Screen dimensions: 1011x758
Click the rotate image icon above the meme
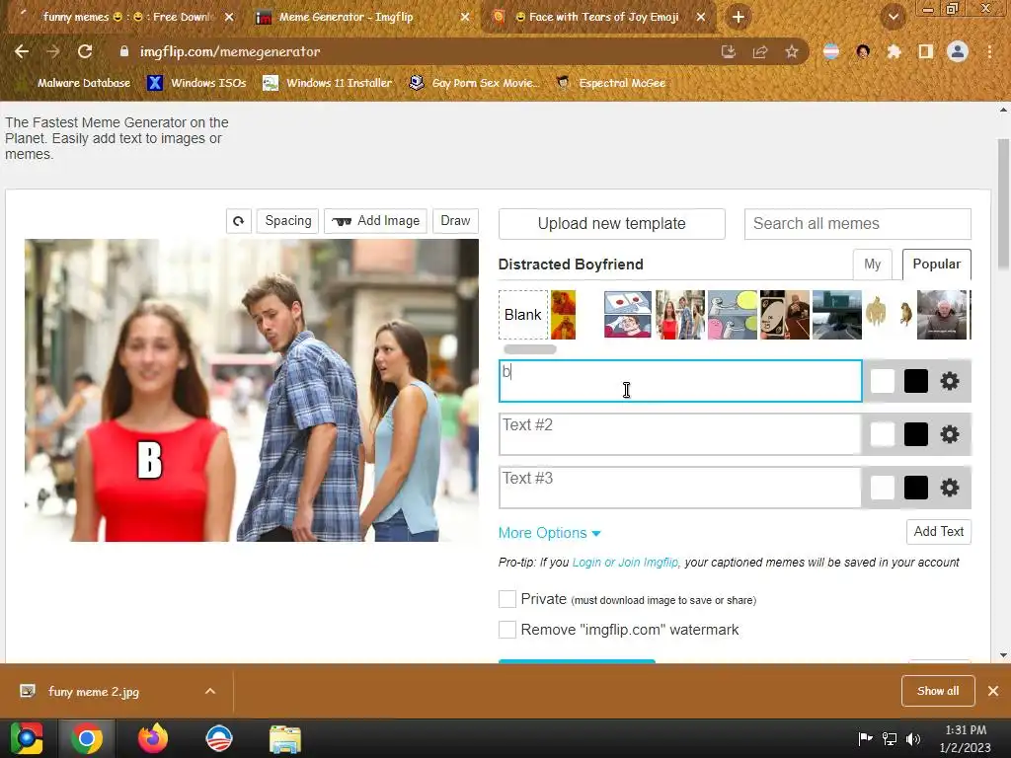(239, 221)
